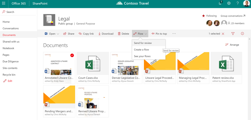Click the help question mark icon

pos(237,4)
